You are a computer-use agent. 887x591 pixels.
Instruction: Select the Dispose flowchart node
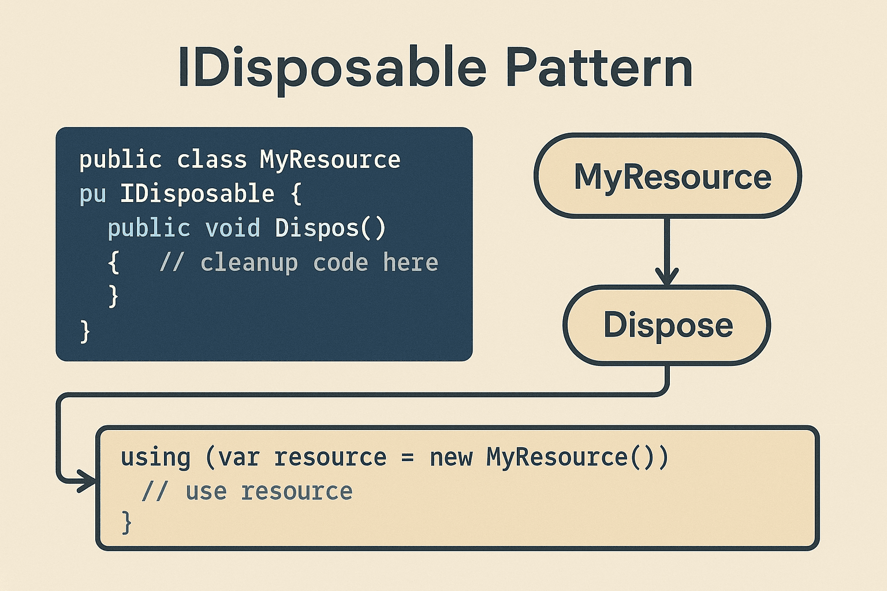pyautogui.click(x=667, y=325)
